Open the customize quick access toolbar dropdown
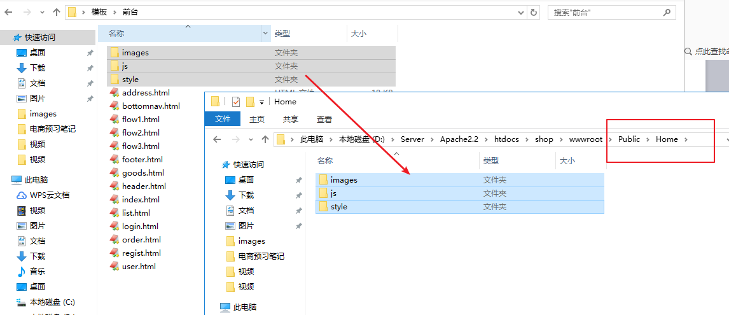The height and width of the screenshot is (315, 729). pos(261,102)
